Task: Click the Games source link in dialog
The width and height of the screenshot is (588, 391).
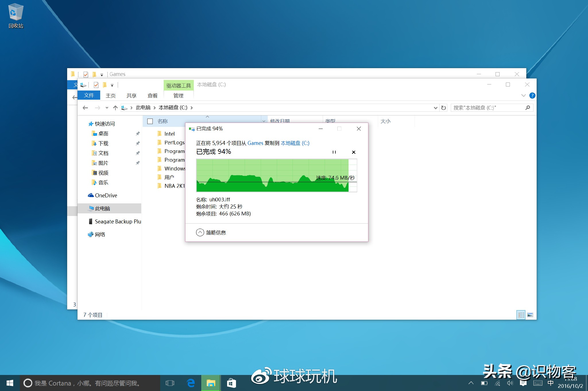Action: click(255, 143)
